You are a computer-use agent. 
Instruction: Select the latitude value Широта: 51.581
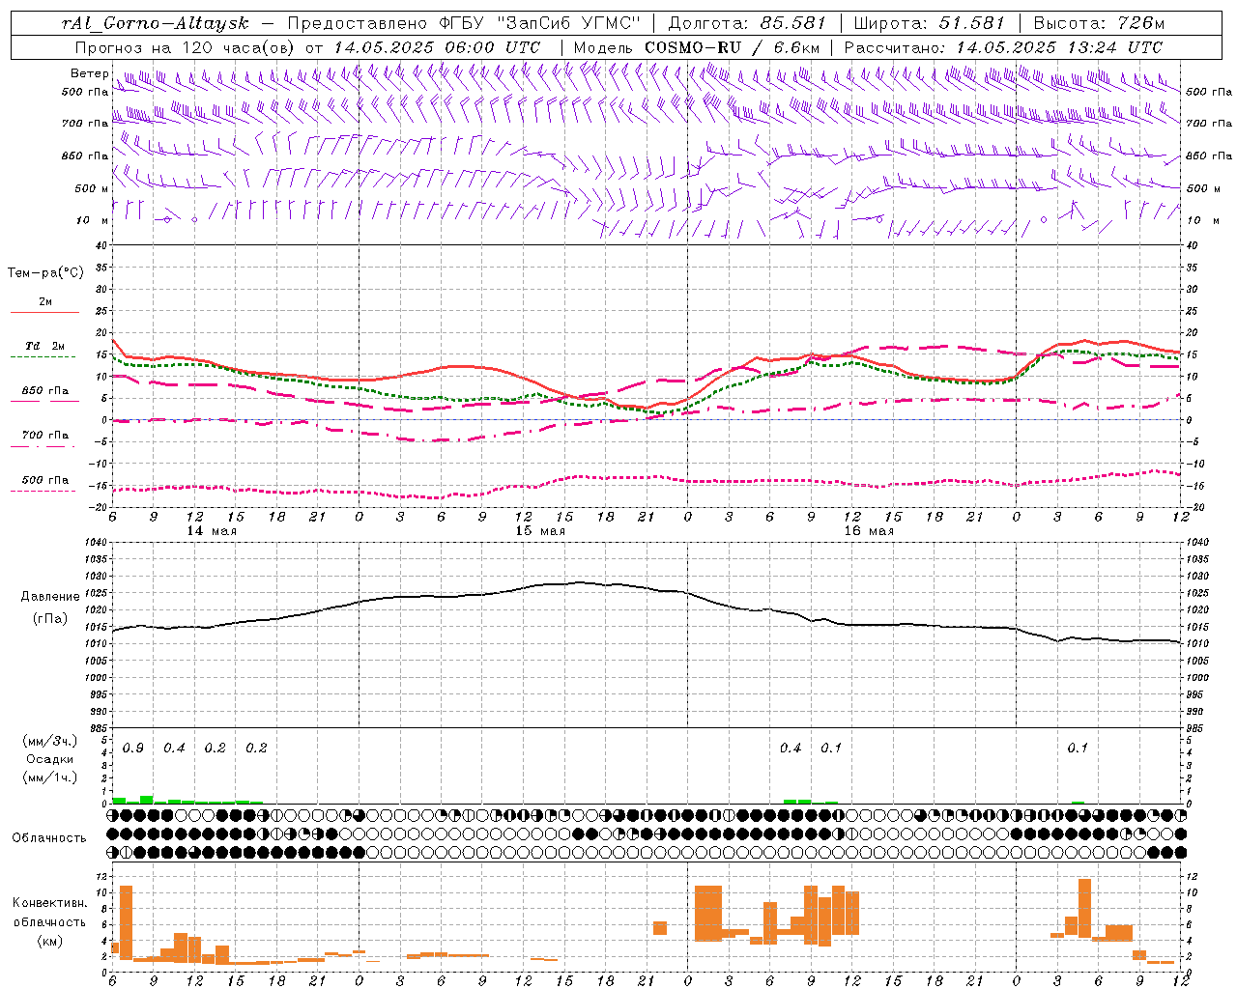coord(929,23)
